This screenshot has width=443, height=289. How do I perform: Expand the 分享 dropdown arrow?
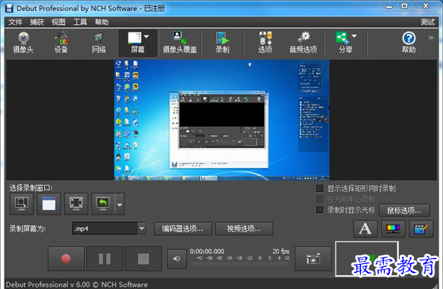tap(354, 36)
